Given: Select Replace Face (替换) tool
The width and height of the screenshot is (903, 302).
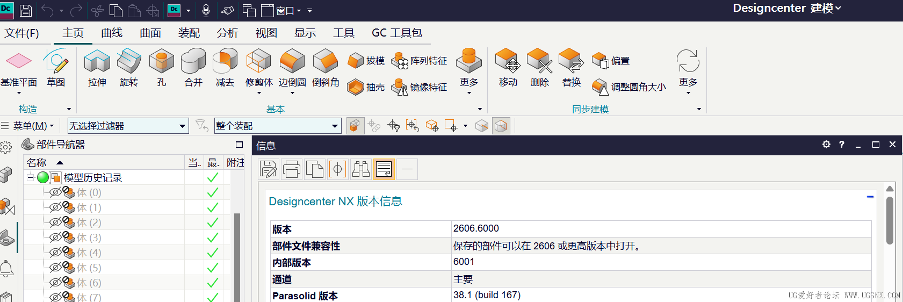Looking at the screenshot, I should click(572, 67).
